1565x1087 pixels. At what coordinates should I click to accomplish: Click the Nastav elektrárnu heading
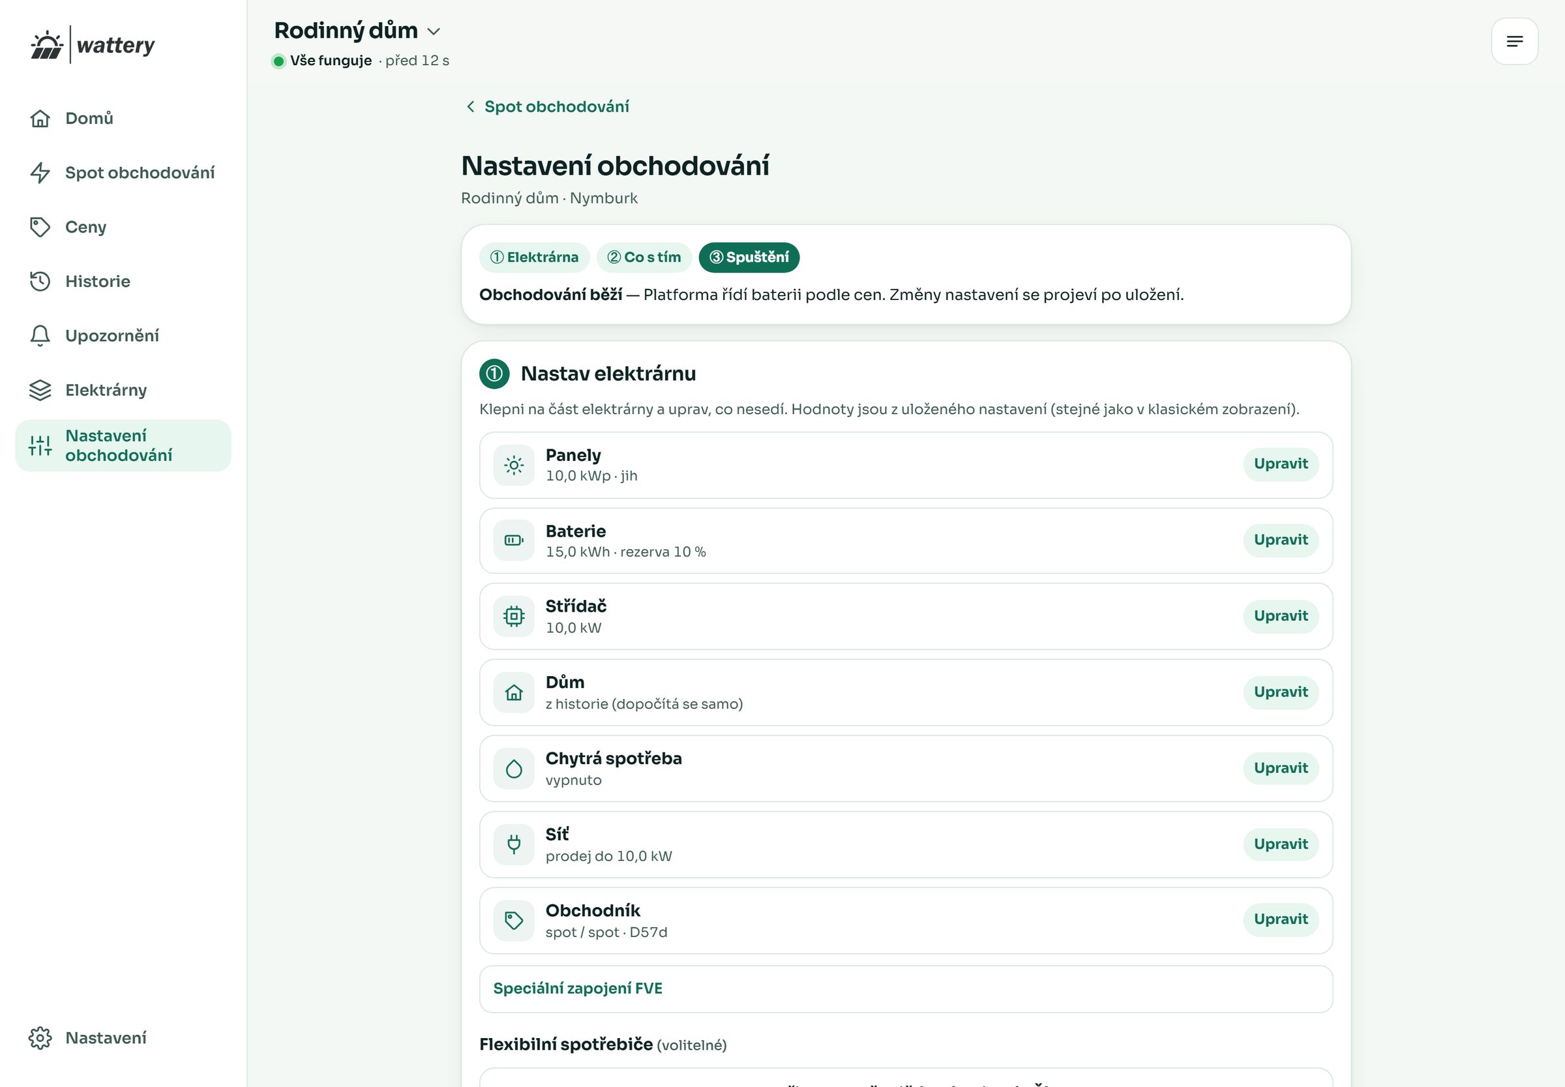(x=608, y=374)
